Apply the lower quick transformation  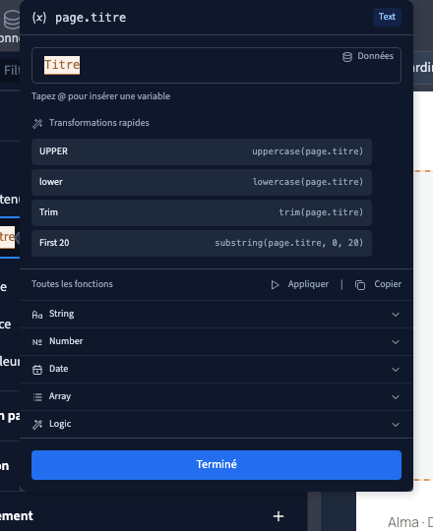click(202, 182)
